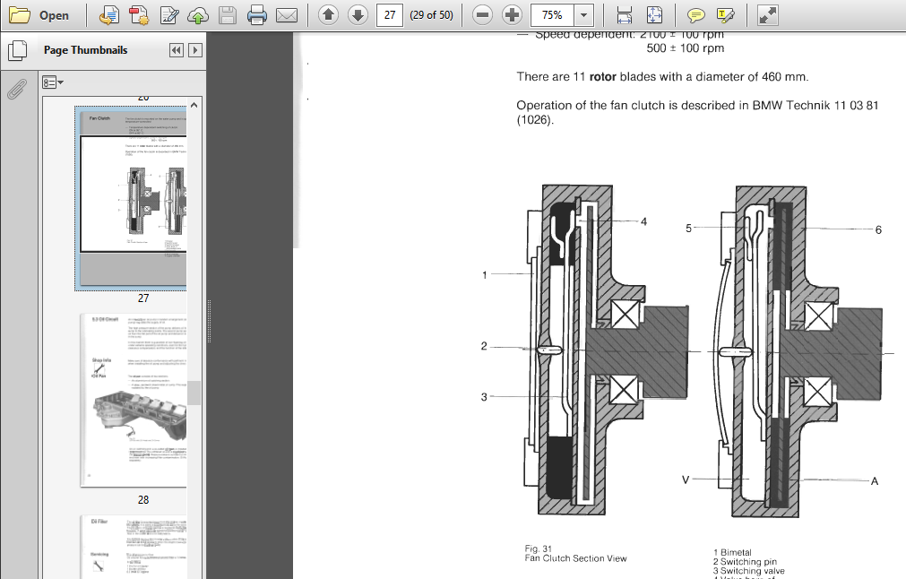Click the Page Thumbnails panel title
Image resolution: width=906 pixels, height=579 pixels.
85,50
